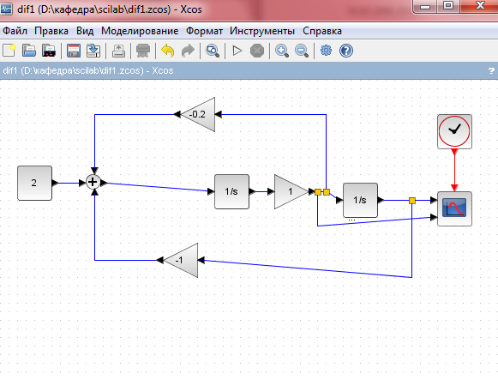
Task: Open Xcos help with question mark icon
Action: tap(346, 51)
